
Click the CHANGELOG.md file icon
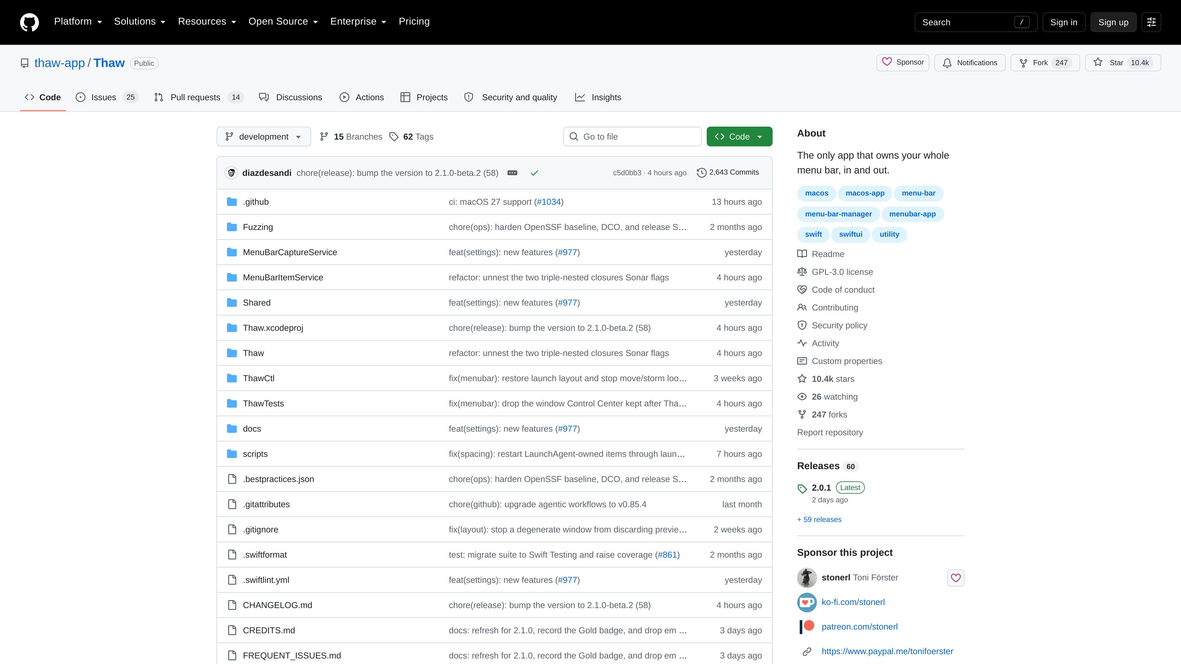[x=232, y=605]
